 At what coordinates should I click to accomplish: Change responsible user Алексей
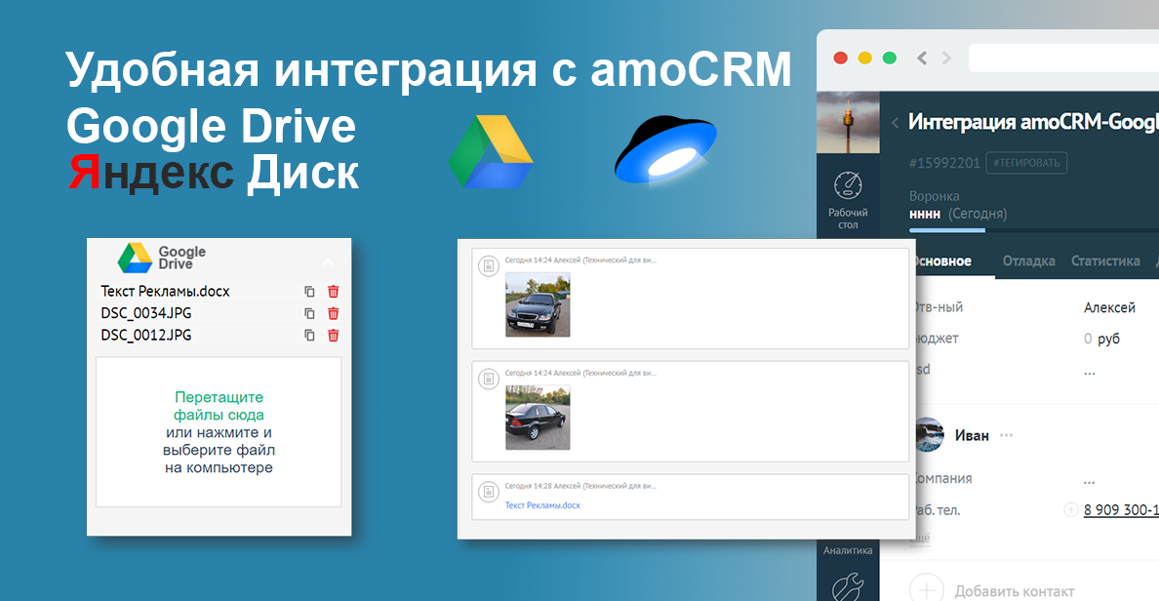(x=1109, y=307)
